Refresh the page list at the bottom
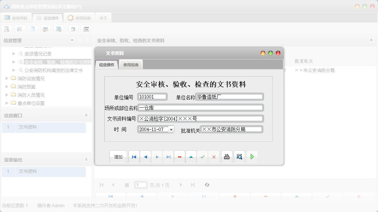 207,185
